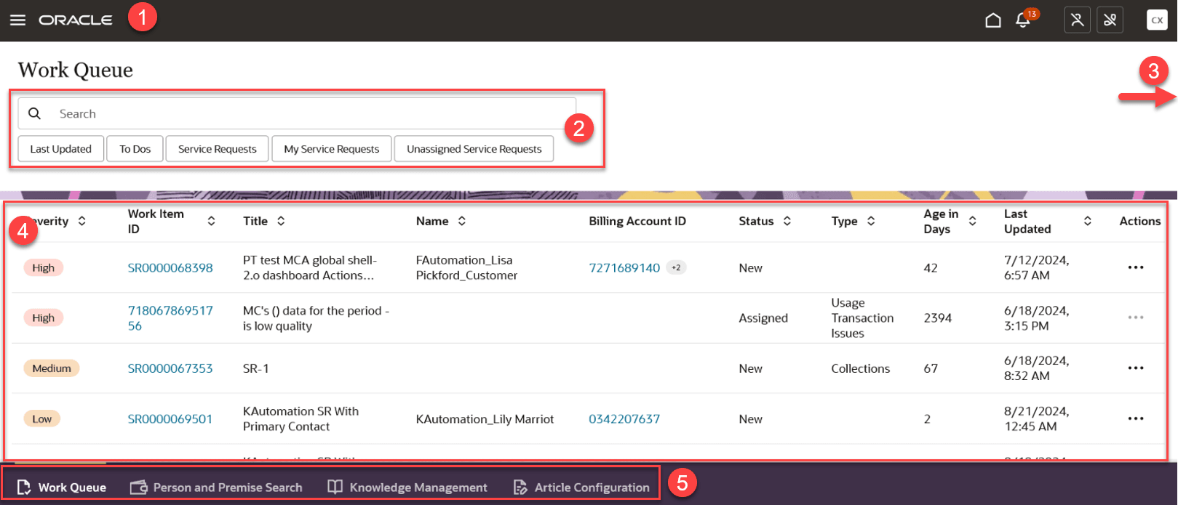The height and width of the screenshot is (505, 1178).
Task: Open work item SR0000068398
Action: pyautogui.click(x=170, y=267)
